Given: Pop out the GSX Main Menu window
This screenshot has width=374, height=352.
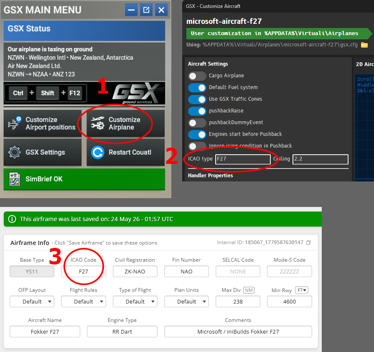Looking at the screenshot, I should tap(146, 10).
